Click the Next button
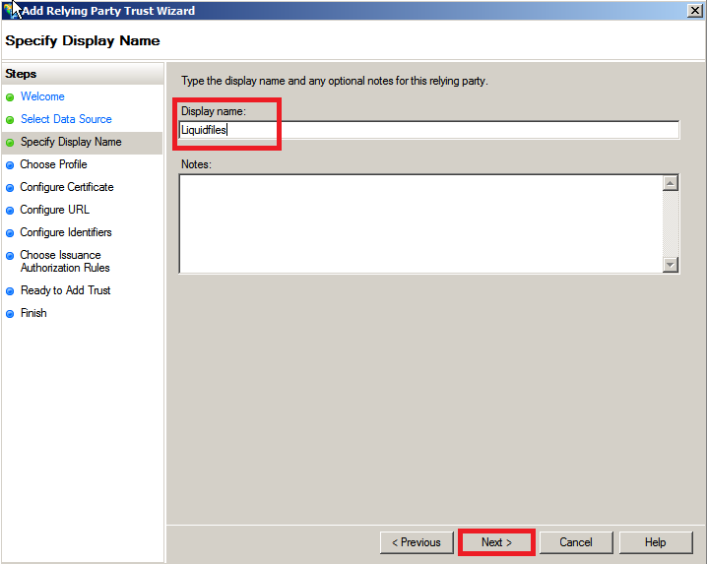 [496, 542]
